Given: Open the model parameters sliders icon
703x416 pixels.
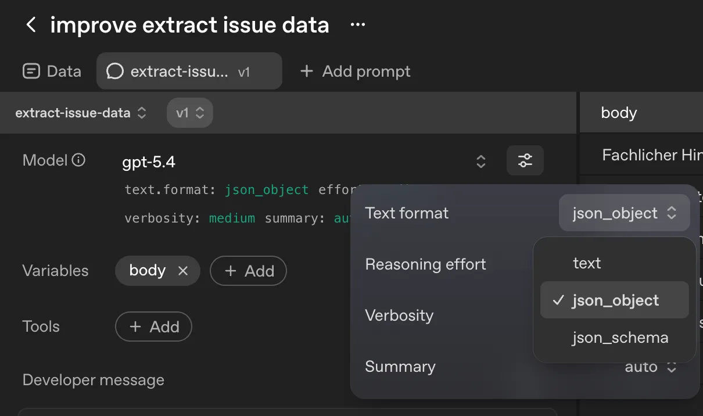Looking at the screenshot, I should coord(525,160).
